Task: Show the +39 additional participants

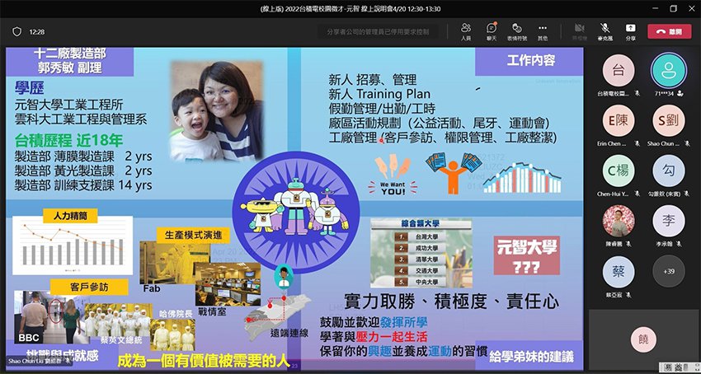Action: pyautogui.click(x=668, y=271)
